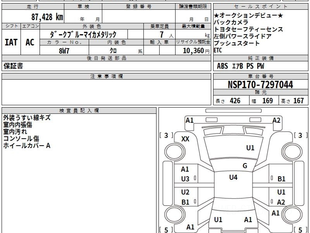Click the 外装色 header
This screenshot has height=233, width=310.
tap(92, 26)
